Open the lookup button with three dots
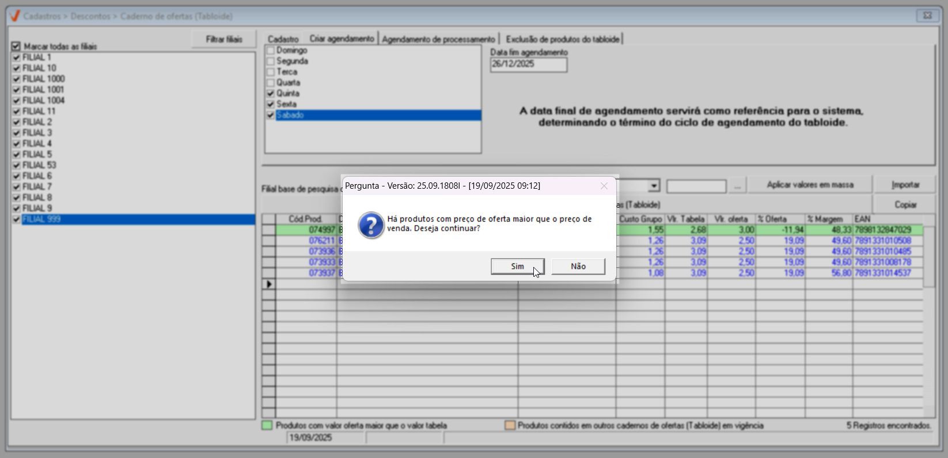Viewport: 948px width, 458px height. point(737,186)
